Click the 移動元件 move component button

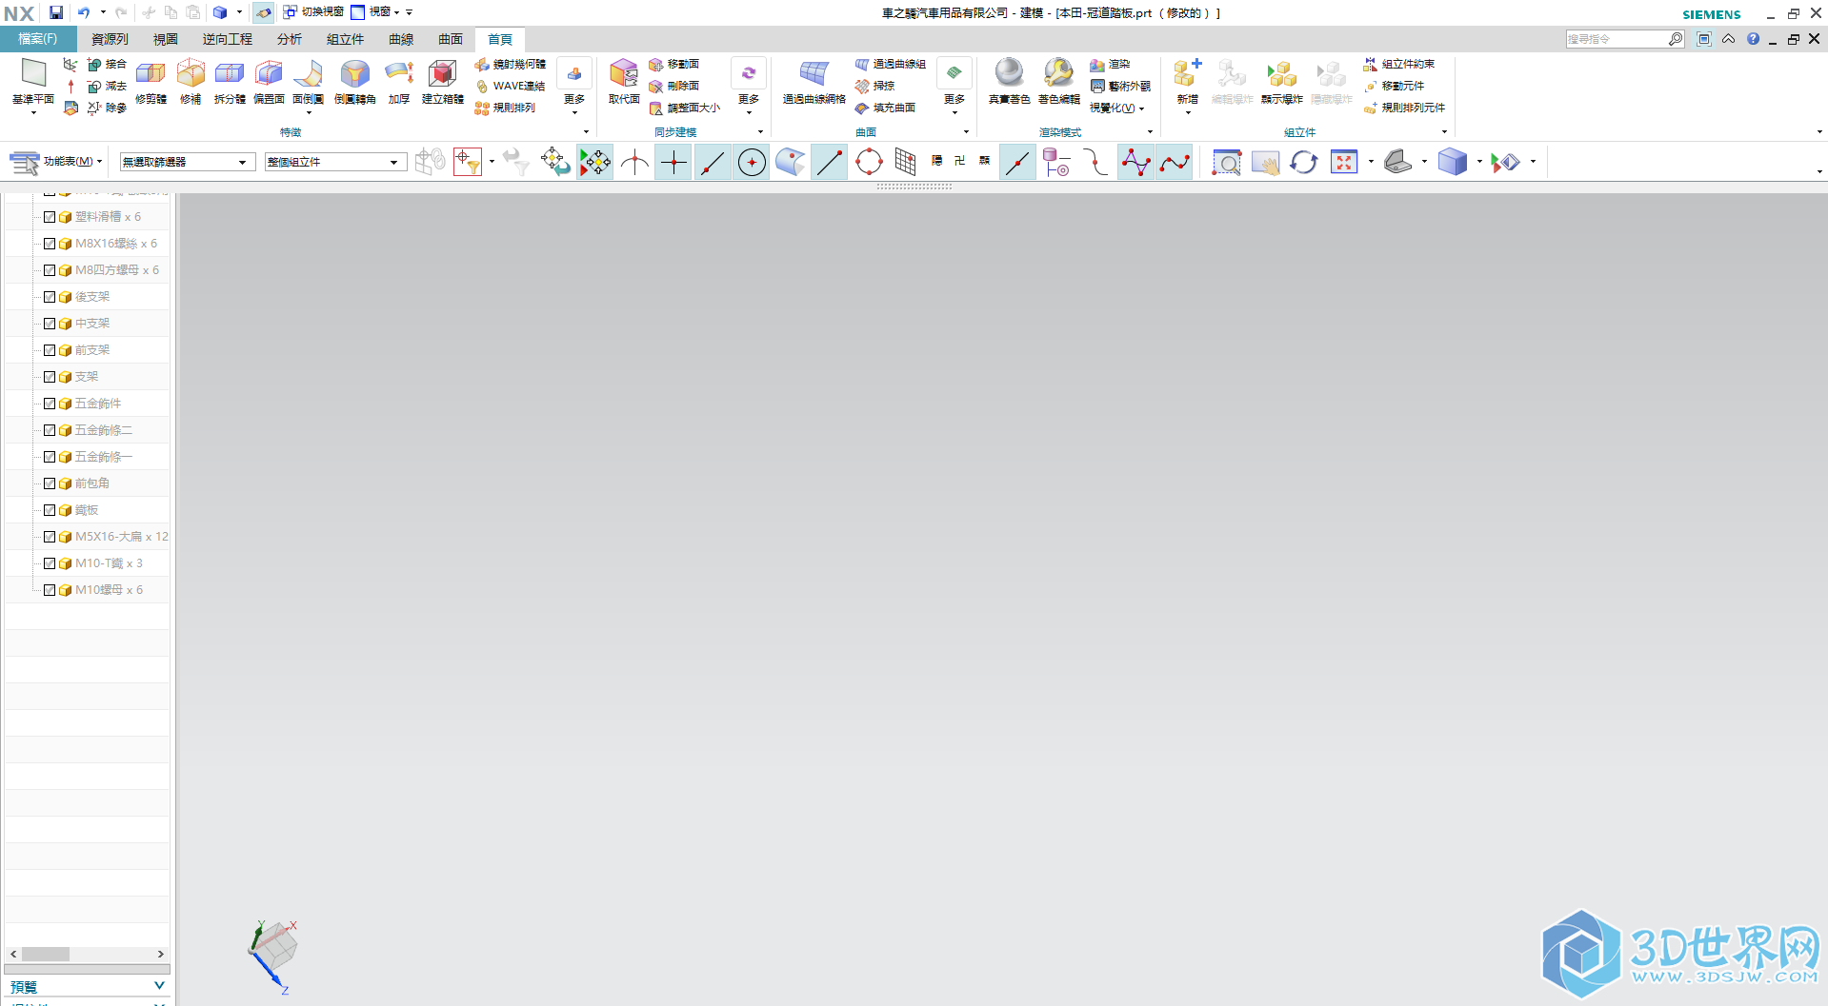coord(1394,86)
